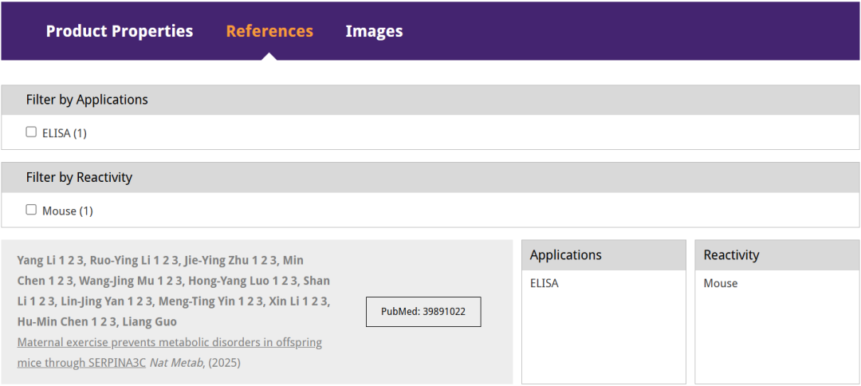Select the References tab
Screen dimensions: 861x386
click(269, 31)
